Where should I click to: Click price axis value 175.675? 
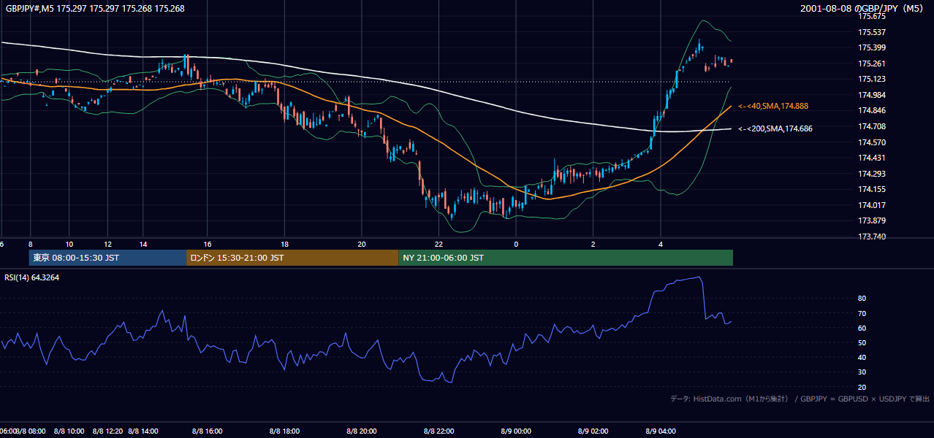[872, 16]
